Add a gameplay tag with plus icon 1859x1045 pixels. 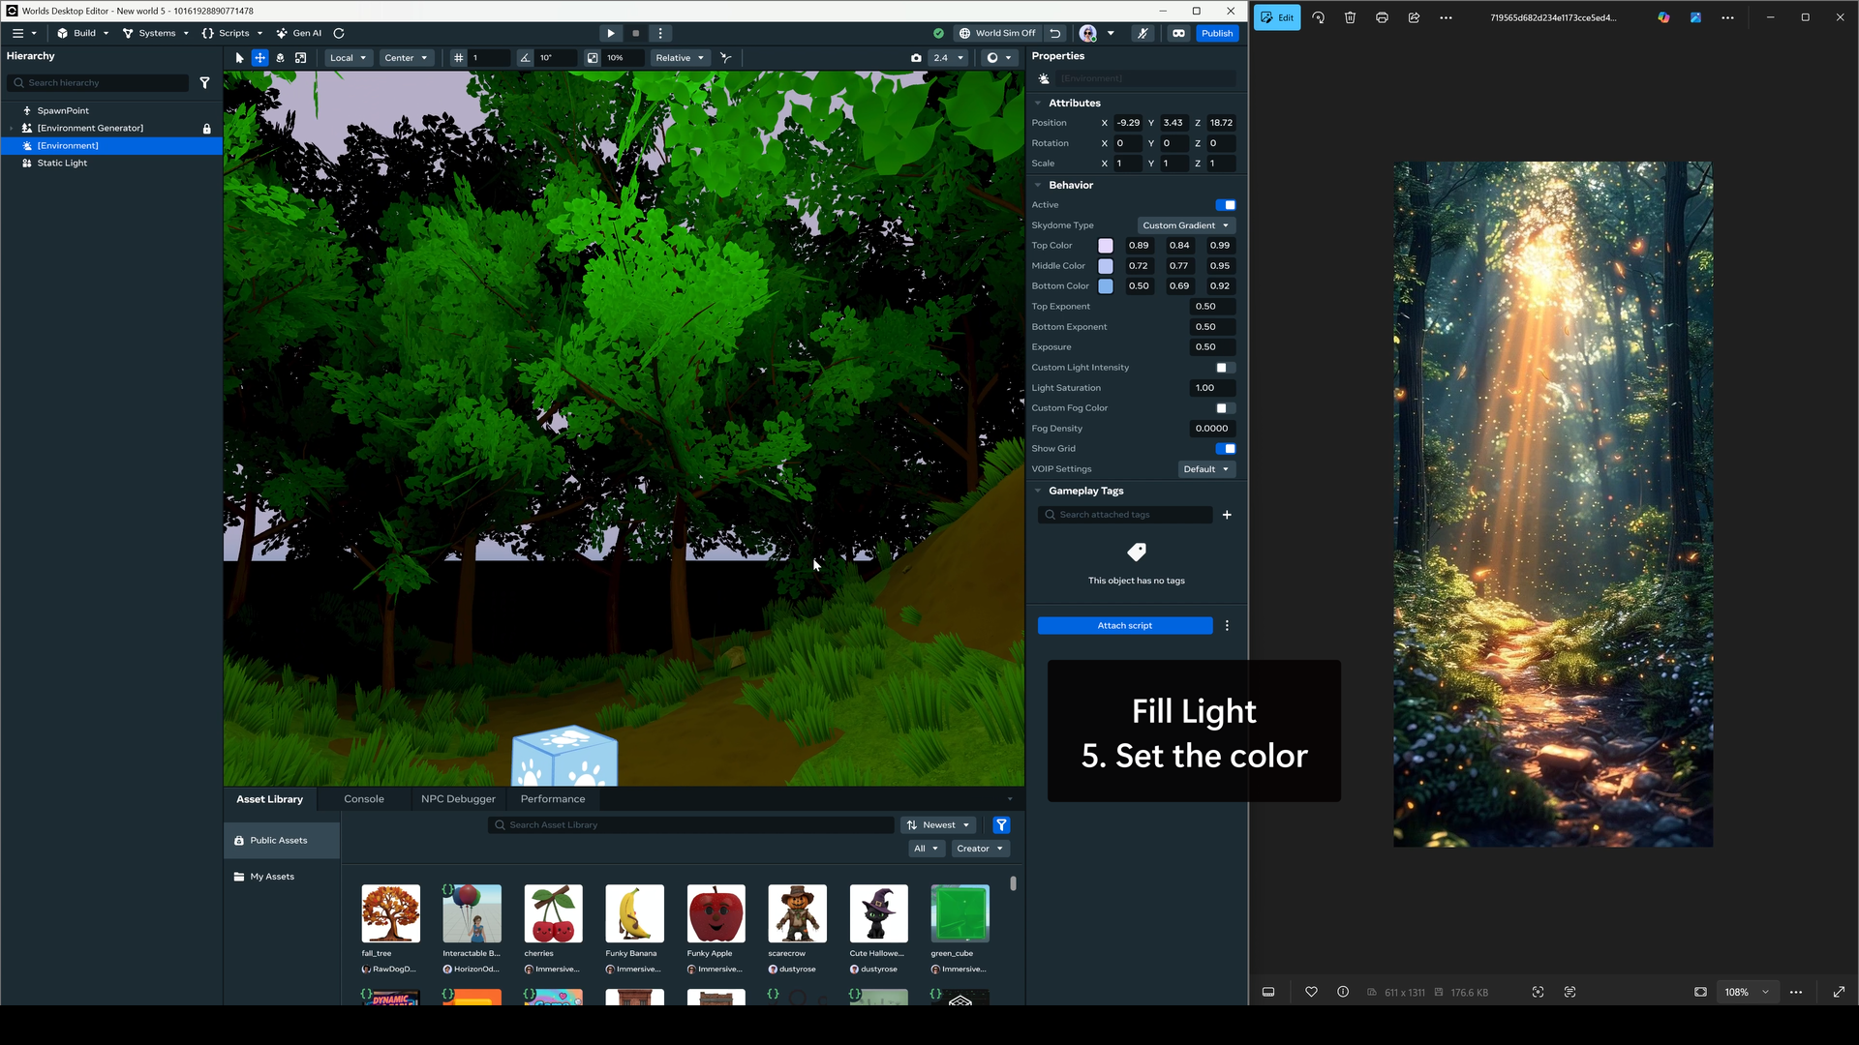point(1227,515)
